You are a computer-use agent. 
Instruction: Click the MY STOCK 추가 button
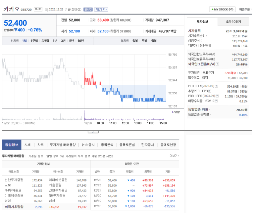pos(222,10)
